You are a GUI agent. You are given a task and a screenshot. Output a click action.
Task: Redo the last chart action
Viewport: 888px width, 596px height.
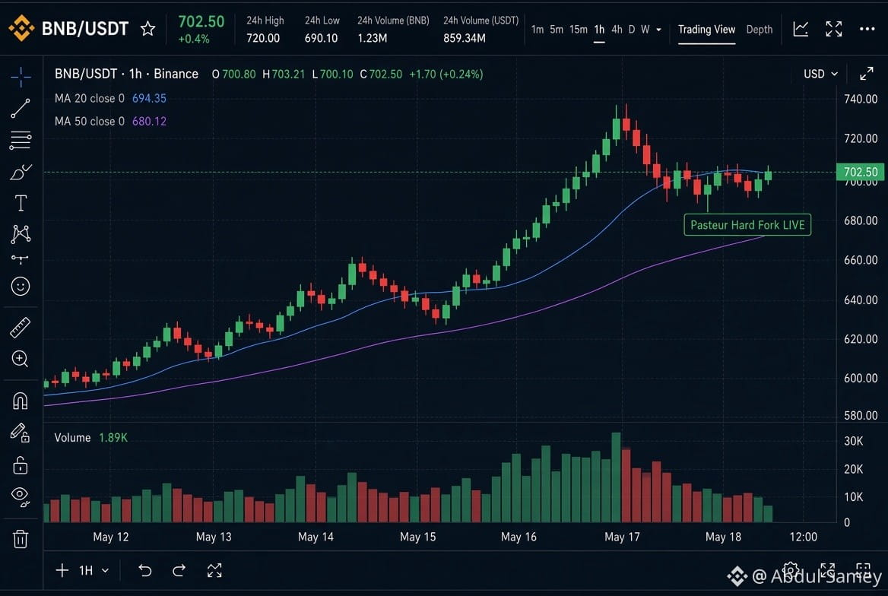pyautogui.click(x=179, y=570)
